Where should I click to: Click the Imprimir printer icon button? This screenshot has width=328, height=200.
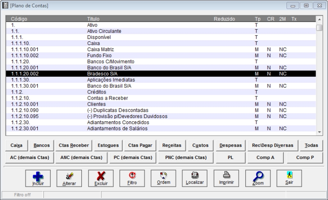pyautogui.click(x=226, y=178)
